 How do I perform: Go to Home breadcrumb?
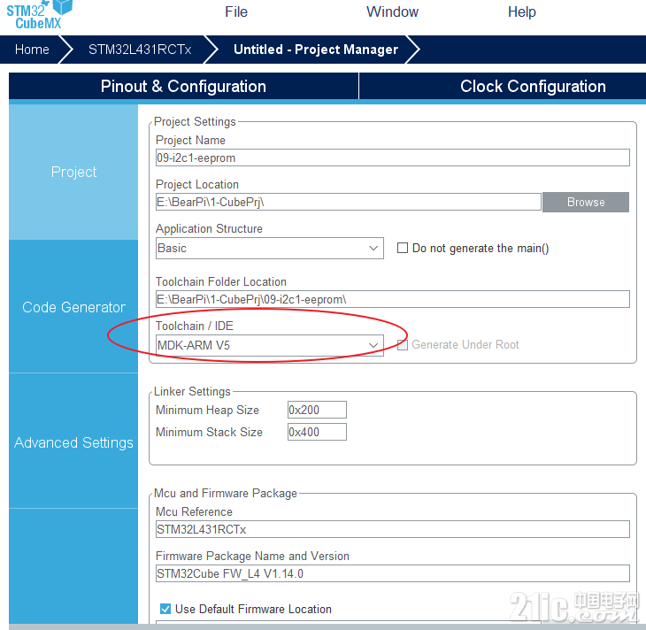tap(32, 50)
